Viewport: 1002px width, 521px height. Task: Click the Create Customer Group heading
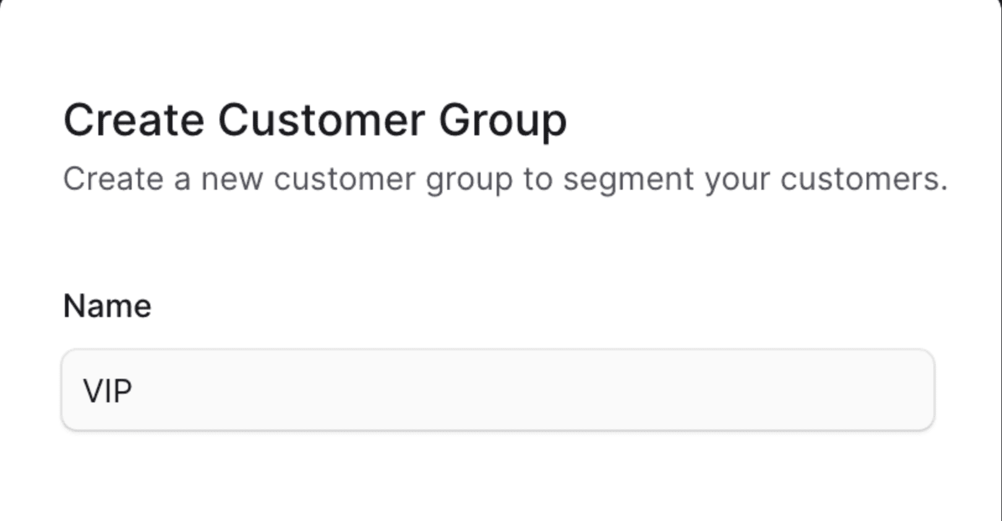pyautogui.click(x=315, y=119)
